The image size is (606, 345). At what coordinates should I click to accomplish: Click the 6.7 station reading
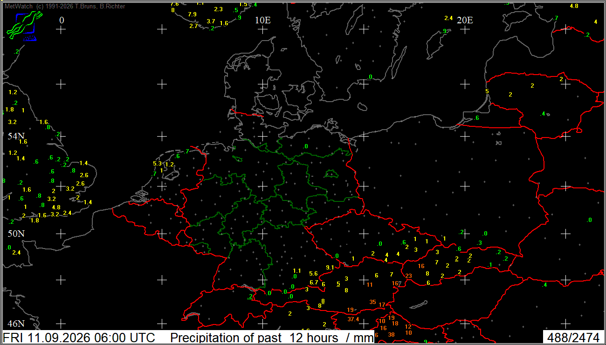[314, 282]
